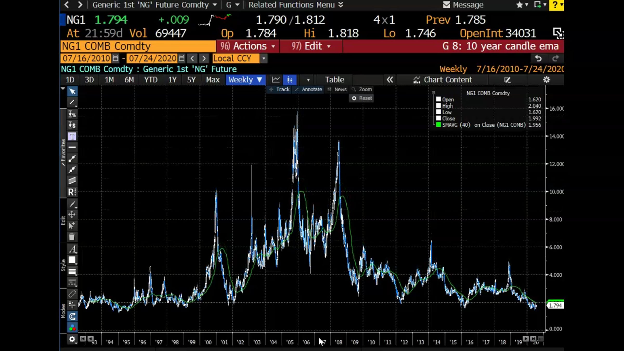Click the Table button
Screen dimensions: 624x351
(x=334, y=80)
